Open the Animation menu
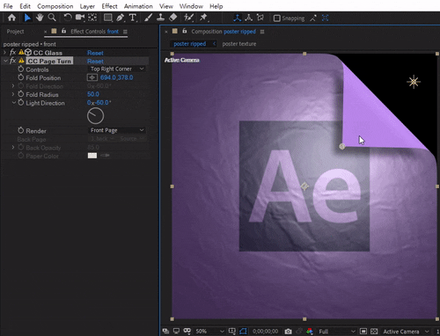The image size is (440, 336). (x=138, y=6)
